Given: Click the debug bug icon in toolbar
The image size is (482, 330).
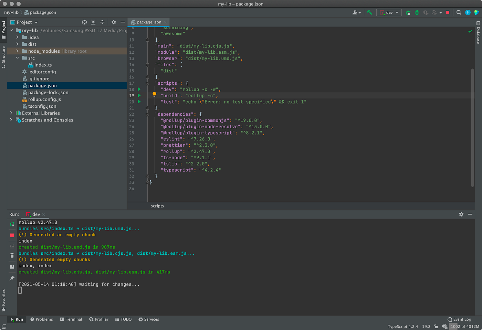Looking at the screenshot, I should coord(417,12).
